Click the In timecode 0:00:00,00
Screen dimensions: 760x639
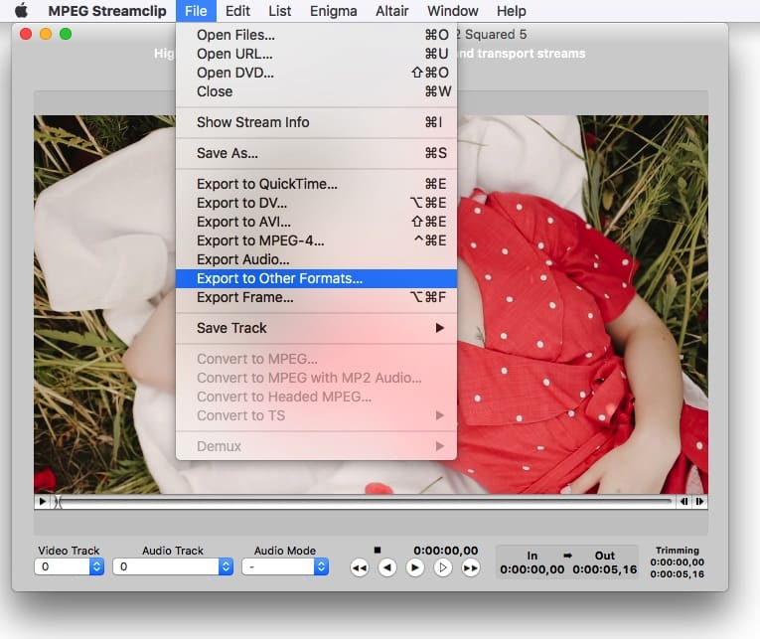[x=532, y=569]
